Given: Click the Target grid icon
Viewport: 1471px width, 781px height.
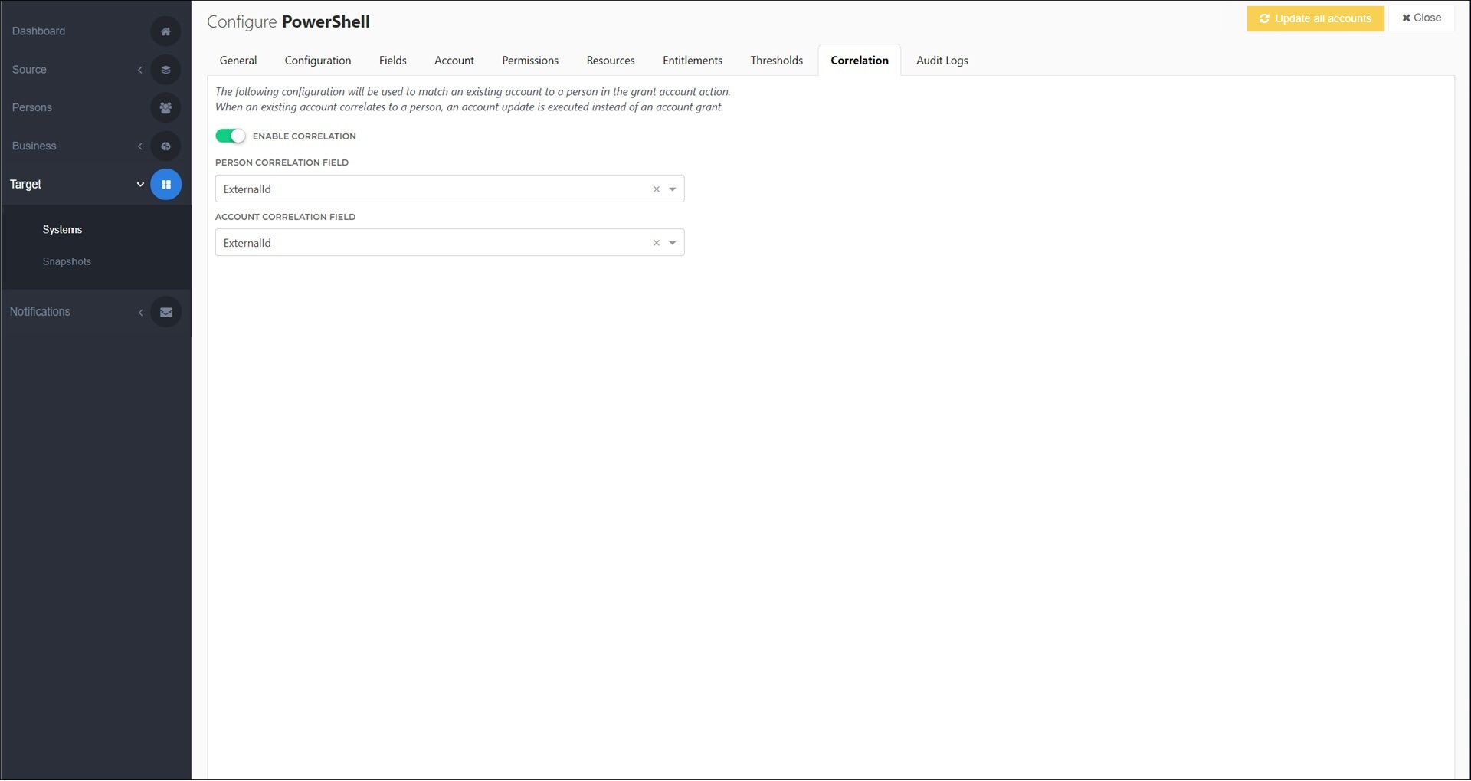Looking at the screenshot, I should 165,185.
